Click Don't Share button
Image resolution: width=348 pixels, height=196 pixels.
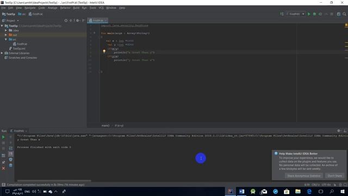click(x=335, y=176)
